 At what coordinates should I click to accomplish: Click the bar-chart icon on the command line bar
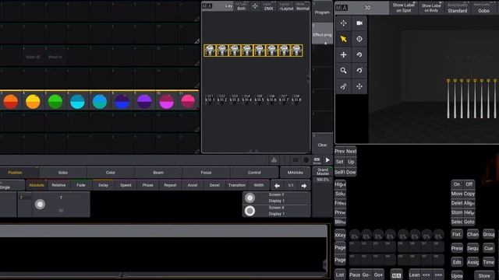coord(274,160)
